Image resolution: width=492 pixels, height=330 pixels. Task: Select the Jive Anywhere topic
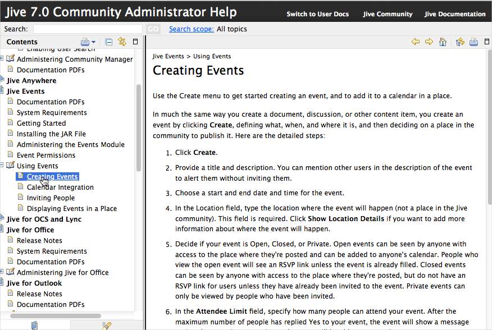coord(31,81)
